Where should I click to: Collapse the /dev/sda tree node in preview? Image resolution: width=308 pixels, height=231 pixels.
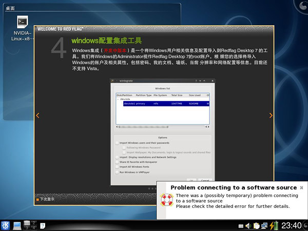(x=118, y=99)
